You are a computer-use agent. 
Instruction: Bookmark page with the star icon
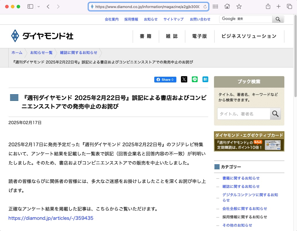point(239,7)
